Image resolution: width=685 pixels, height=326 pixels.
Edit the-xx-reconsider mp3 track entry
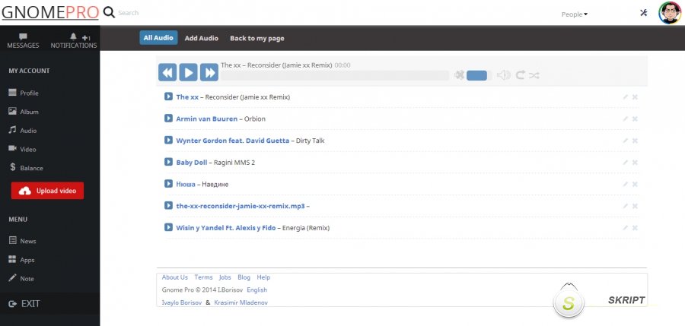625,206
